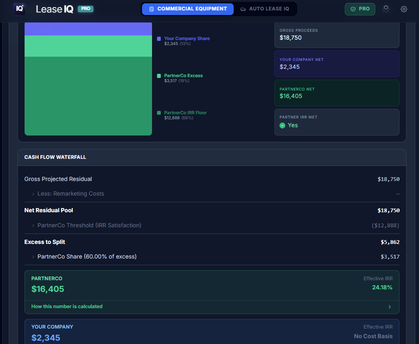Expand PartnerCo Threshold (IRR Satisfaction) row
The width and height of the screenshot is (419, 344).
tap(212, 225)
